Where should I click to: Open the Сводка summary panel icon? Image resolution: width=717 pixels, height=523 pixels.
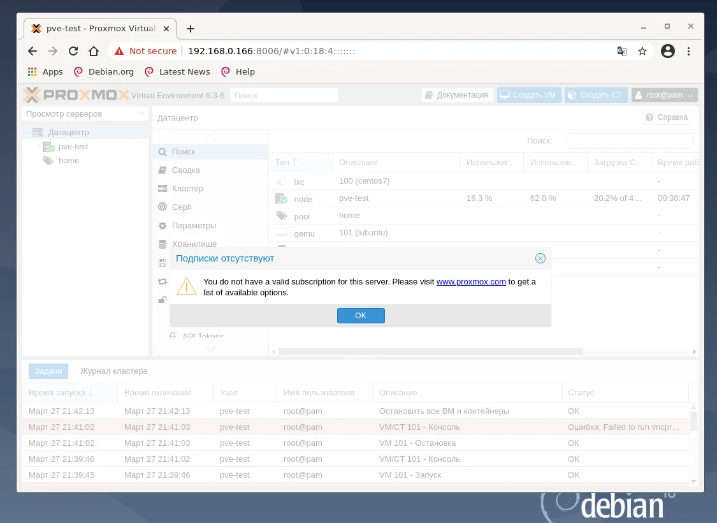161,170
